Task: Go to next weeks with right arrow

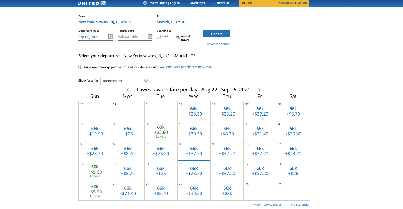Action: [x=259, y=90]
